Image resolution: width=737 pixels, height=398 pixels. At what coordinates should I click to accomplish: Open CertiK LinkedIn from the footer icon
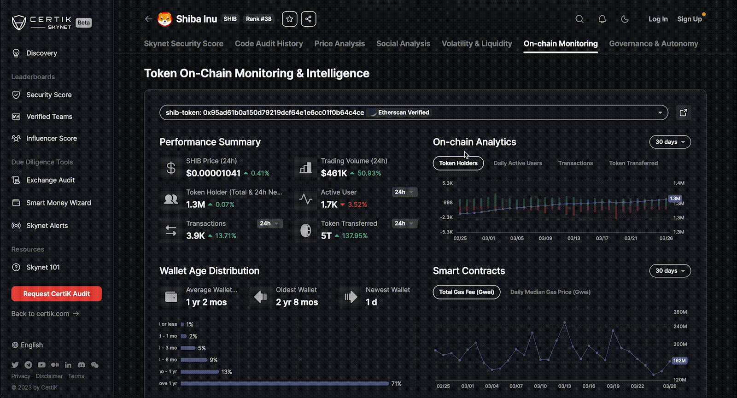tap(68, 365)
